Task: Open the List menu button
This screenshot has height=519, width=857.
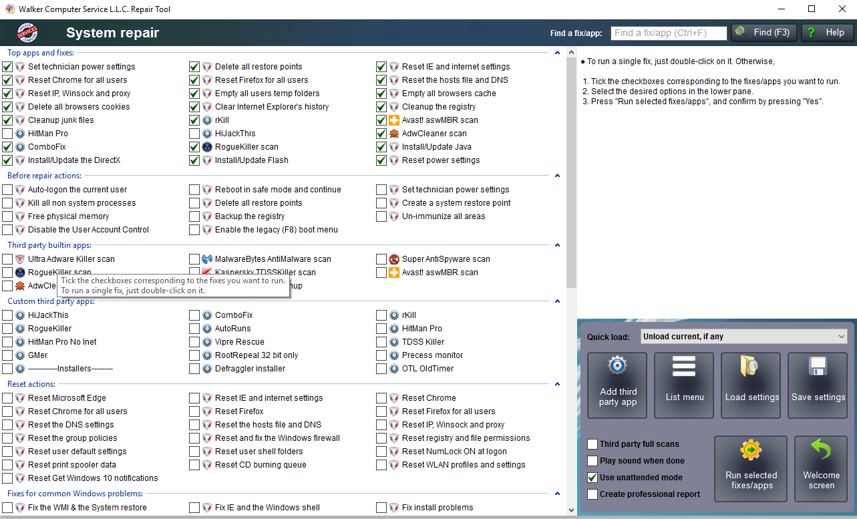Action: click(685, 385)
